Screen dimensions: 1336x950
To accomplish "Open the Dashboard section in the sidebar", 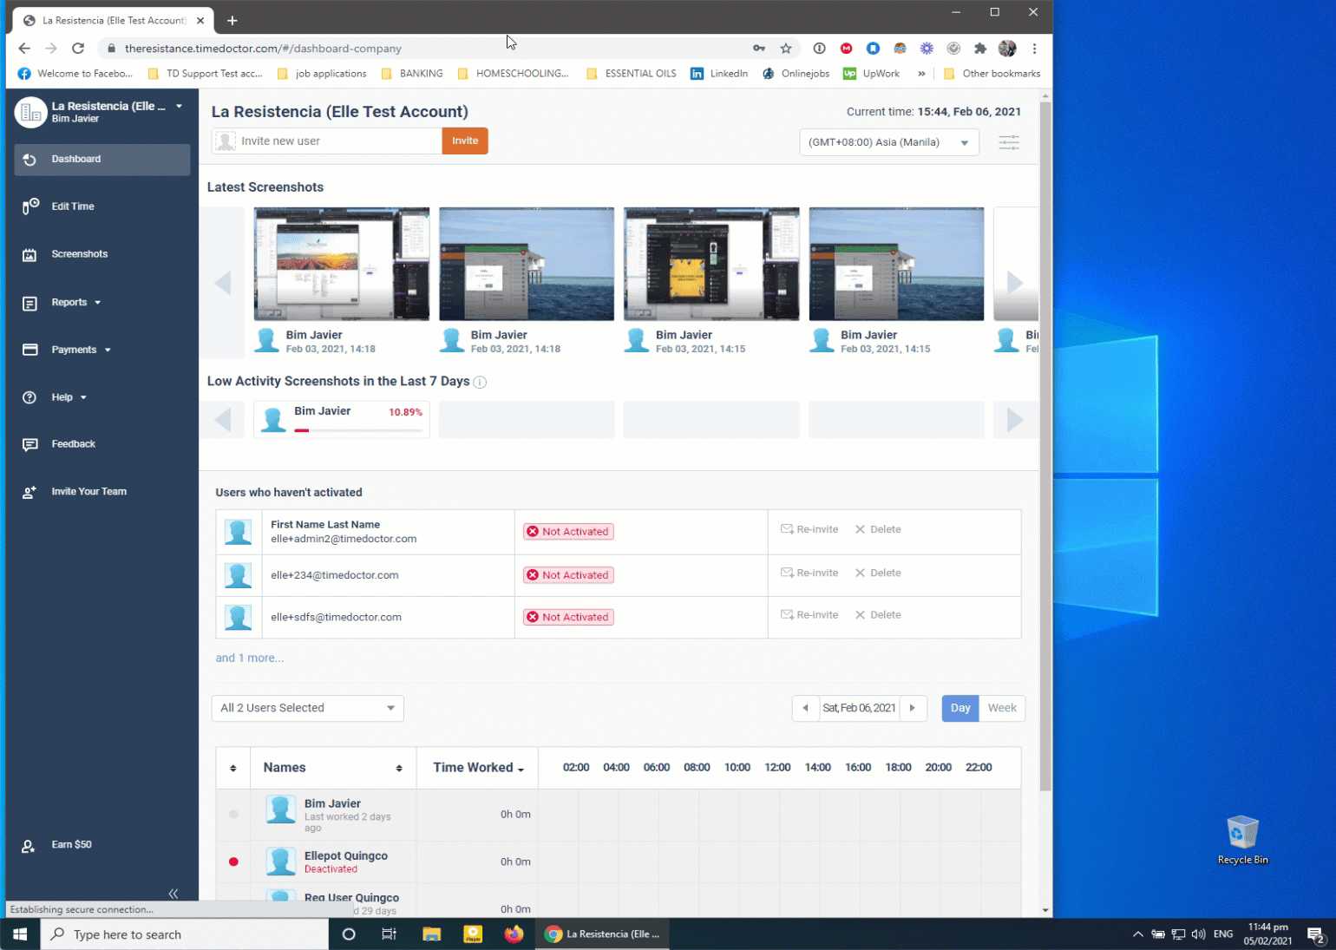I will [x=75, y=159].
